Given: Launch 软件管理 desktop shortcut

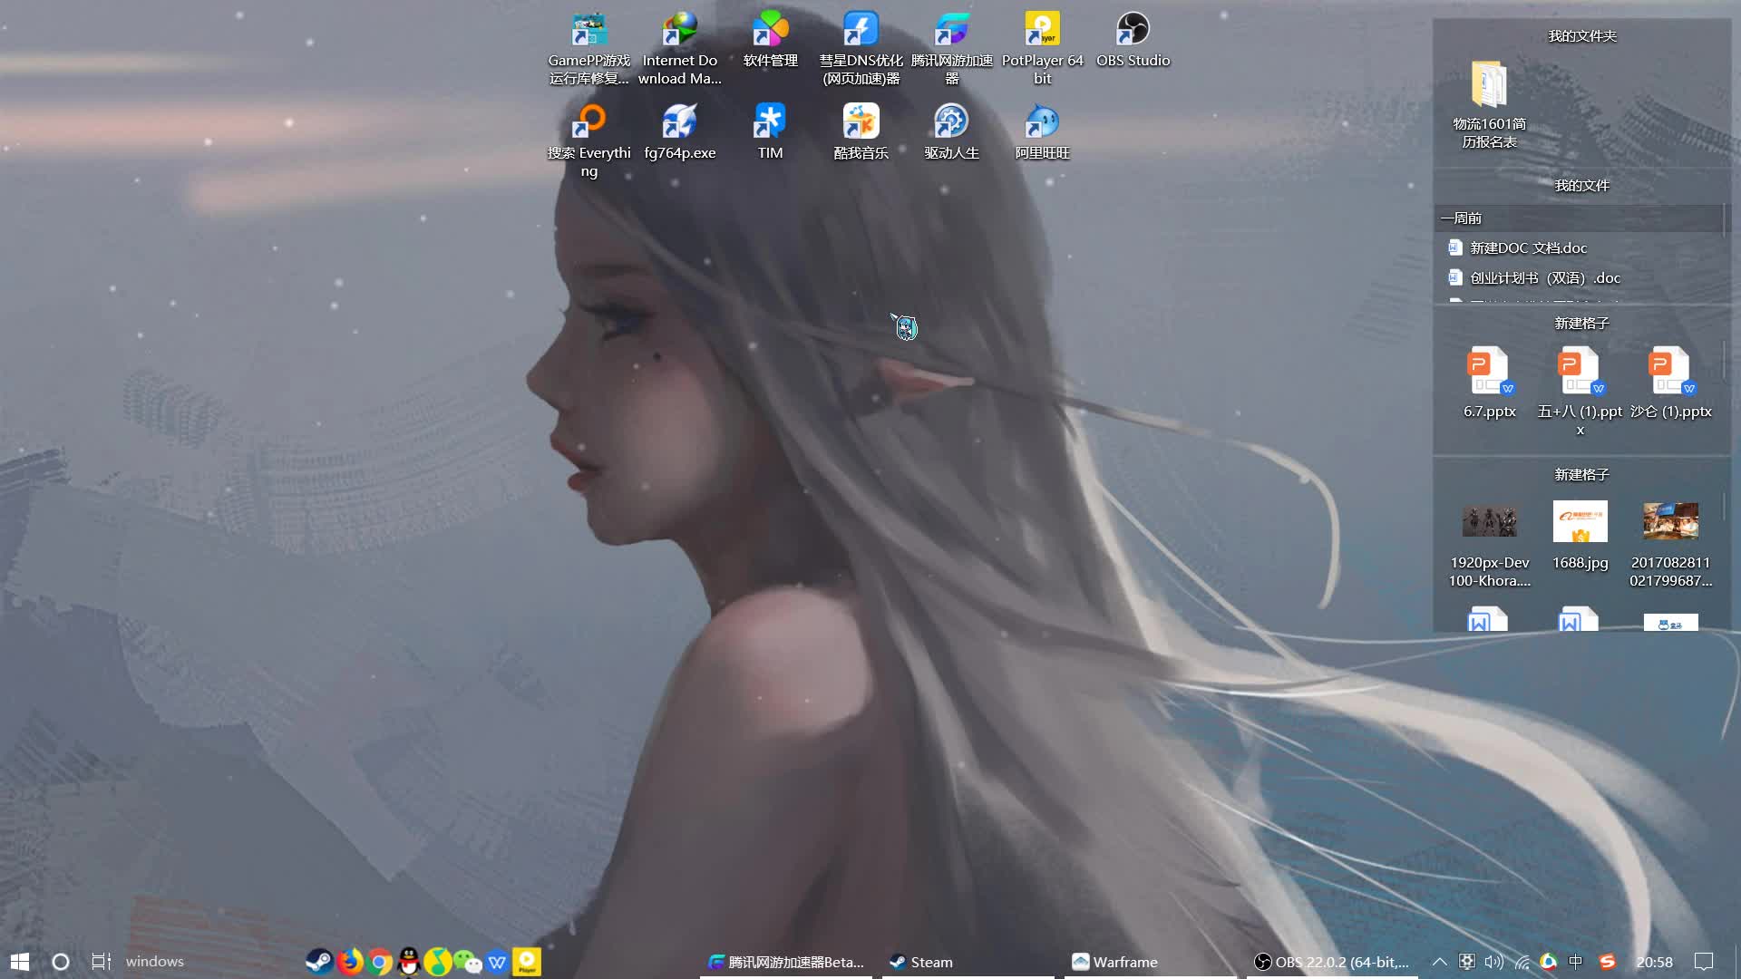Looking at the screenshot, I should (x=771, y=41).
